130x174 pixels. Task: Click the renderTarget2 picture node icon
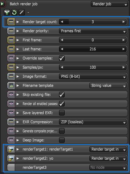coord(11,158)
